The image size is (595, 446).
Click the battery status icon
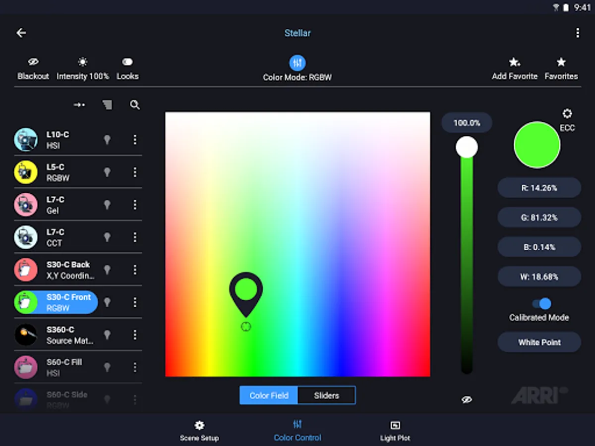(x=566, y=7)
